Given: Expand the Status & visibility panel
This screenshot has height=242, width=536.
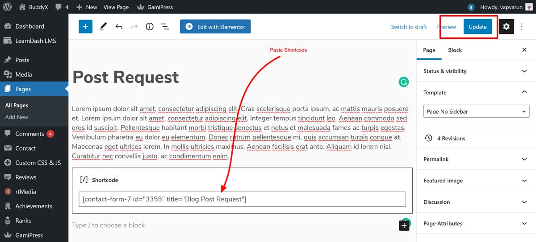Looking at the screenshot, I should click(x=476, y=71).
